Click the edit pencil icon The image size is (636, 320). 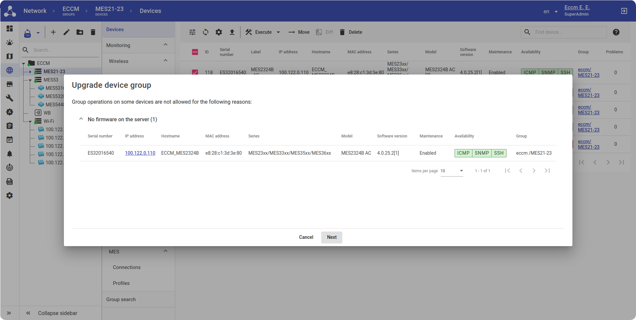[67, 32]
